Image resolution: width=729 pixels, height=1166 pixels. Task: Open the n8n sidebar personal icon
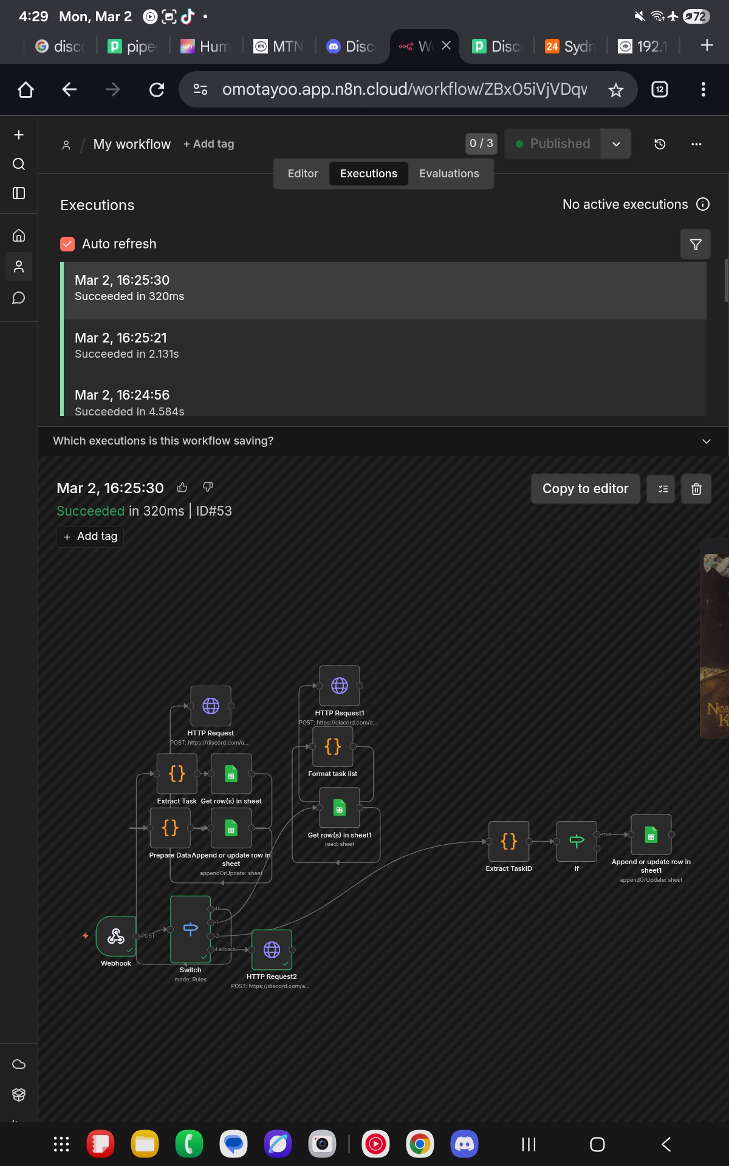click(19, 267)
